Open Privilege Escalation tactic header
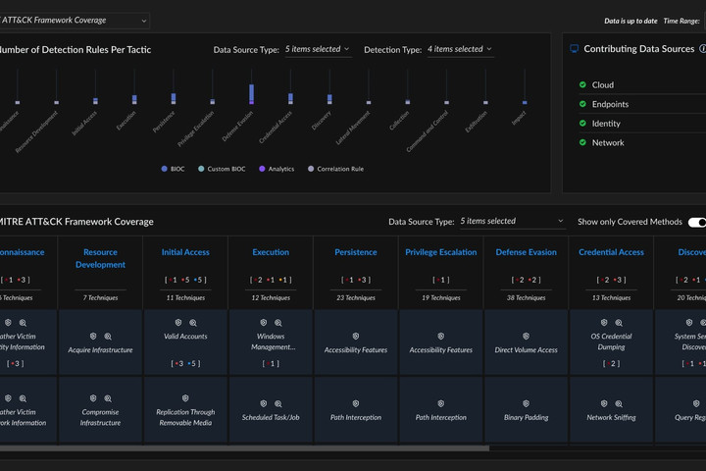Viewport: 706px width, 471px height. pyautogui.click(x=441, y=252)
